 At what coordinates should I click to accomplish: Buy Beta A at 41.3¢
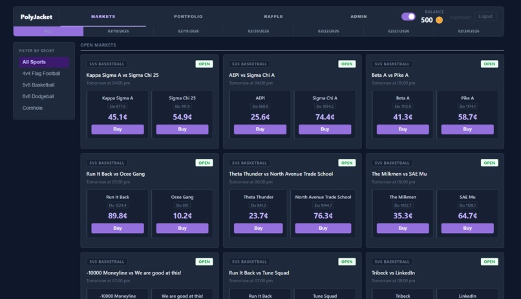tap(403, 129)
